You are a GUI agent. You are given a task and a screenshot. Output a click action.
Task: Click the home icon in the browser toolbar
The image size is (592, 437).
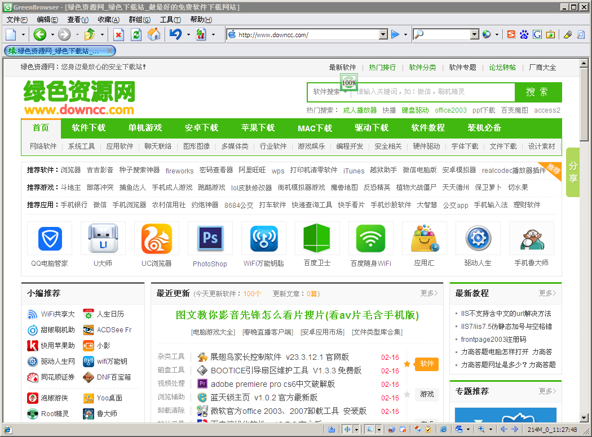click(x=153, y=34)
